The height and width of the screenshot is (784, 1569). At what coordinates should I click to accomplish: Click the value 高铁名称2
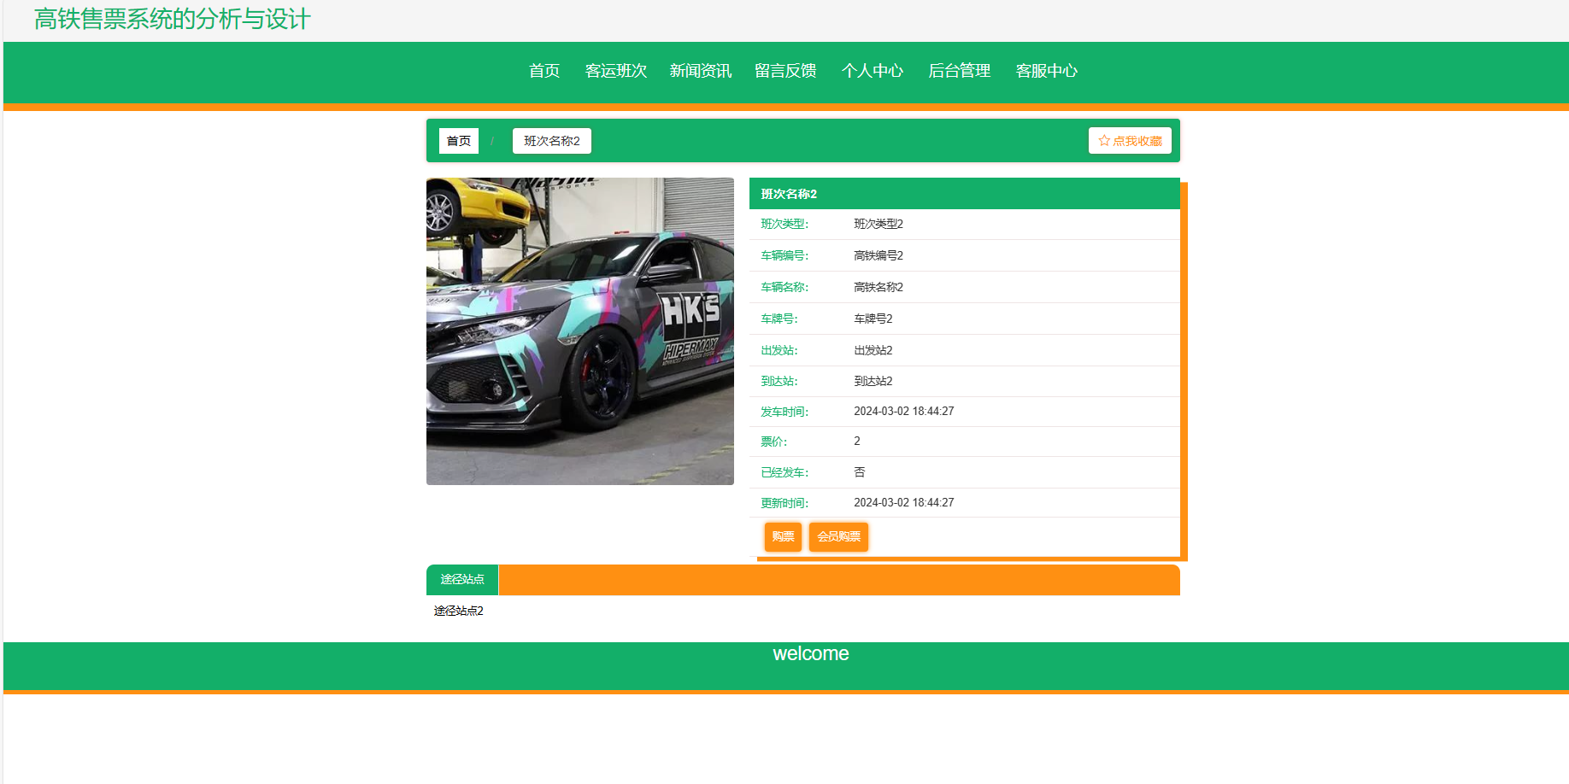pyautogui.click(x=879, y=287)
